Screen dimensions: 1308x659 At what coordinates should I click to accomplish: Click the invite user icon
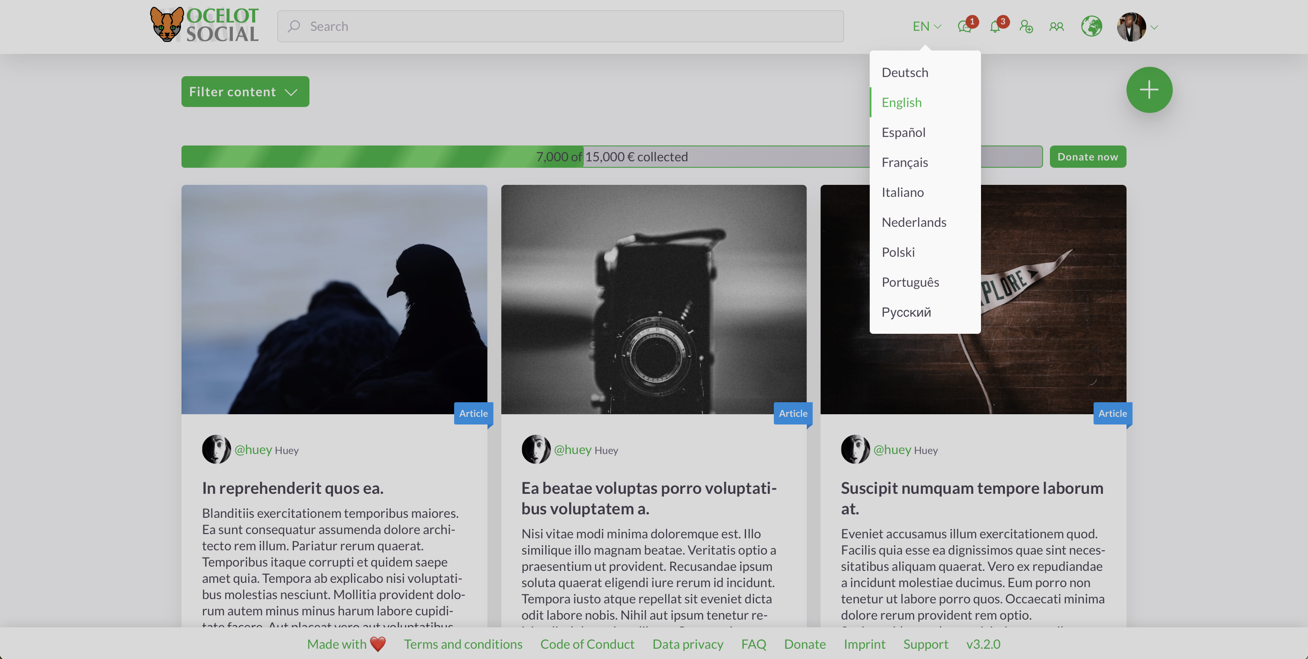(1026, 27)
